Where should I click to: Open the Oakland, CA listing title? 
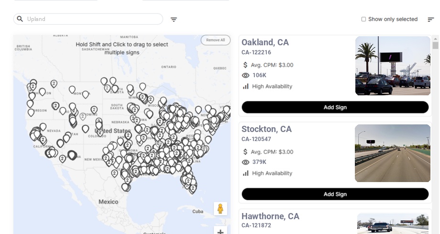pos(265,42)
